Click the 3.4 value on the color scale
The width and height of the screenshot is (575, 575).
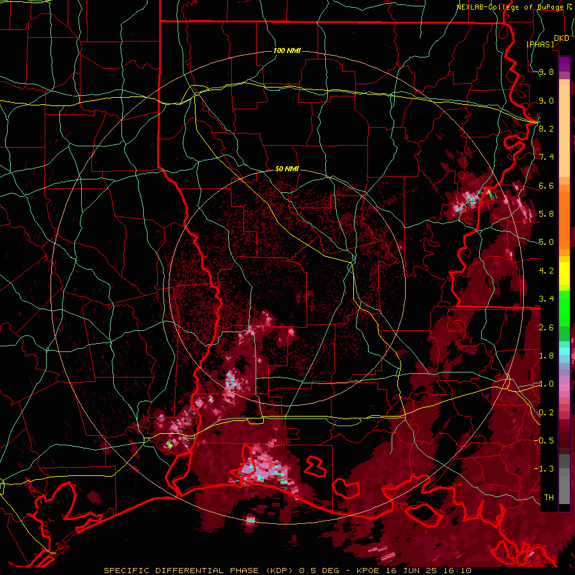546,299
